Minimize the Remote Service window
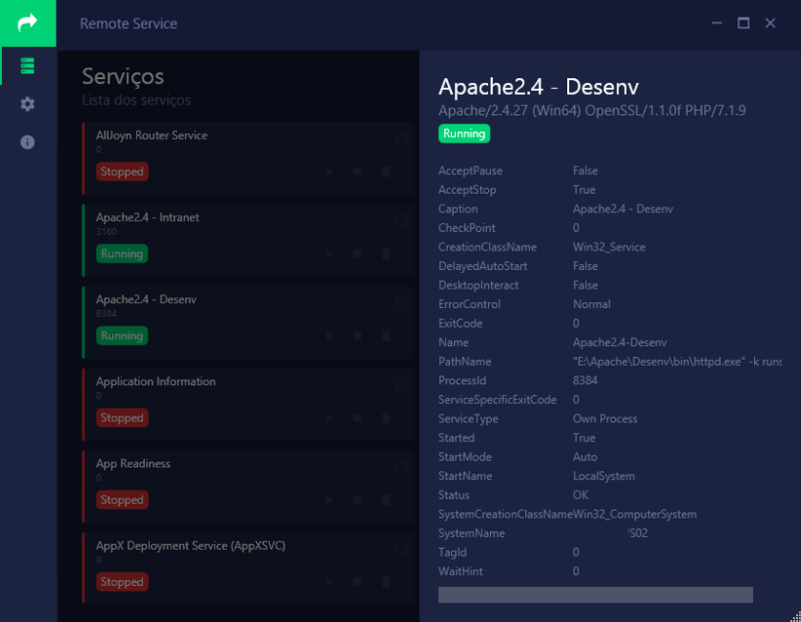This screenshot has width=801, height=622. pyautogui.click(x=717, y=22)
